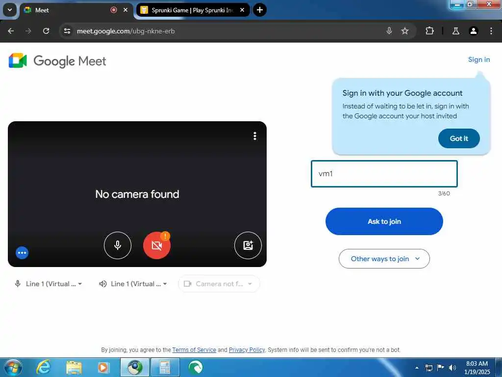Click the "No camera found" message
This screenshot has height=377, width=502.
(x=137, y=194)
